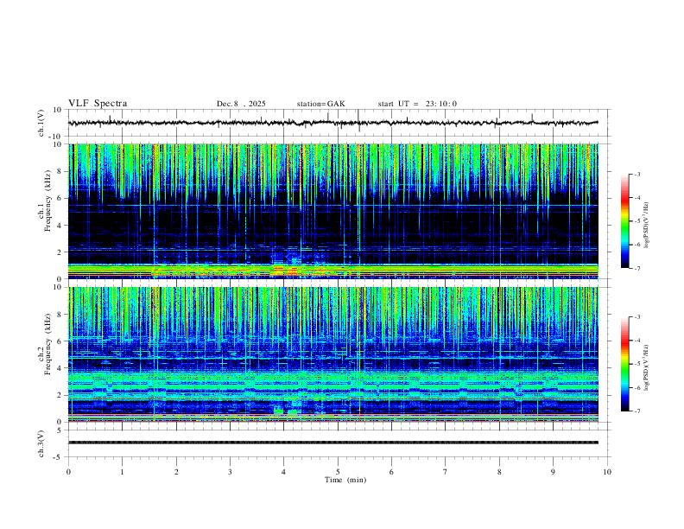Viewport: 684px width, 529px height.
Task: Click ch.2 color bar "log(PSD)(V²/Hz)" label
Action: tap(647, 367)
